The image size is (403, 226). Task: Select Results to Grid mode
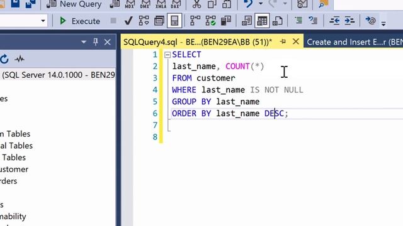262,21
